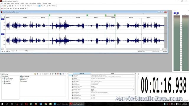Click second green marker flag on ruler
Image resolution: width=189 pixels, height=106 pixels.
click(87, 15)
